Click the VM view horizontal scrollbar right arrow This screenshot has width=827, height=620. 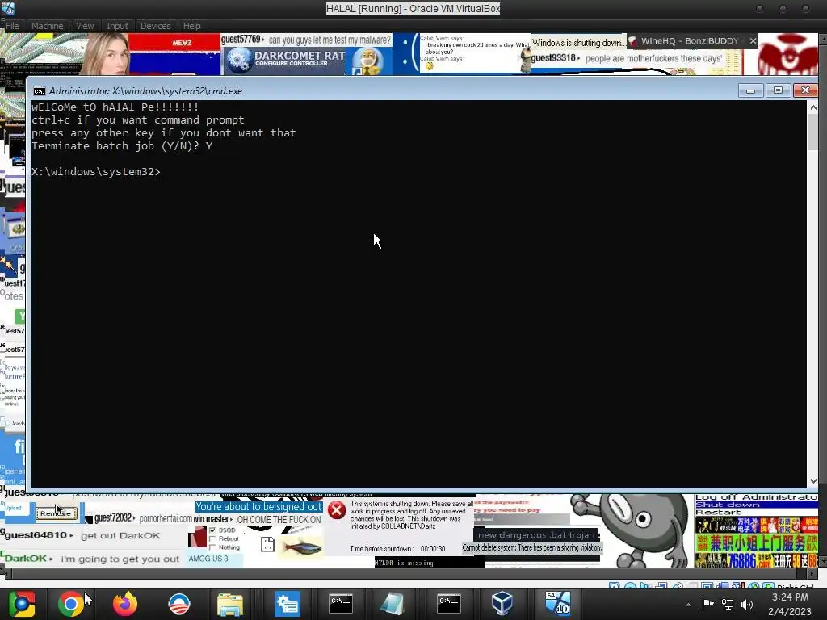tap(812, 573)
